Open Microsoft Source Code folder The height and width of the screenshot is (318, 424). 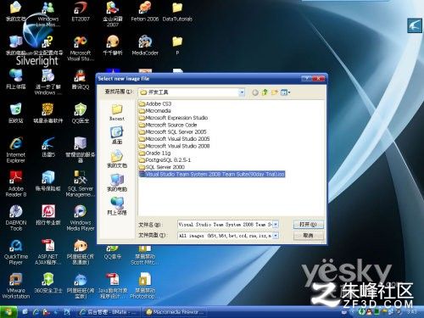click(168, 125)
